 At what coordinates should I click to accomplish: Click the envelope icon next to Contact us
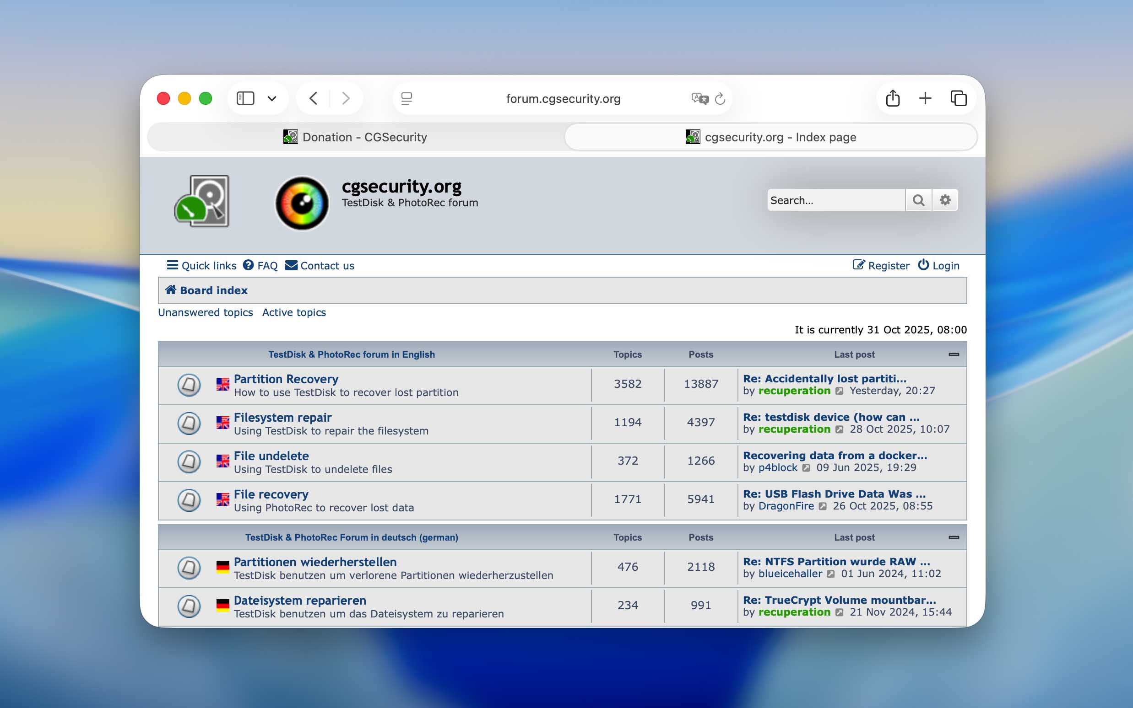click(x=292, y=265)
